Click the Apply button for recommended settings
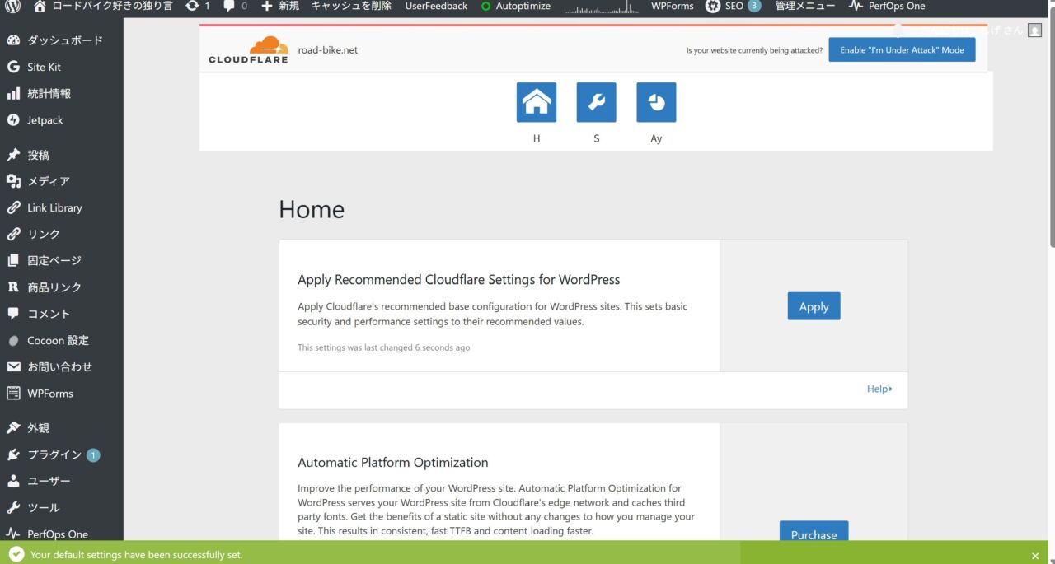The width and height of the screenshot is (1055, 564). [814, 306]
